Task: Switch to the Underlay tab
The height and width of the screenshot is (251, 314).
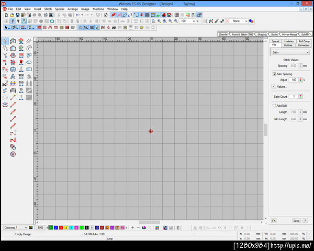Action: pos(289,41)
